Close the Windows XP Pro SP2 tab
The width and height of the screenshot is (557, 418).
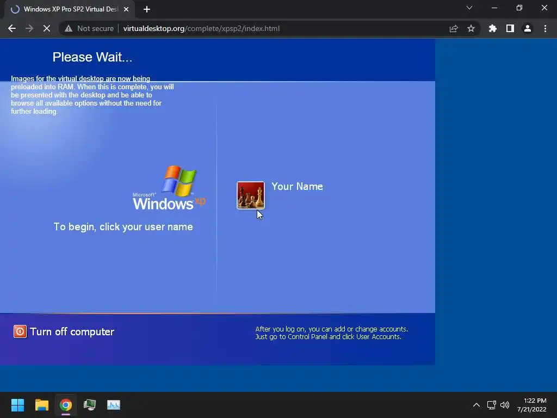click(126, 9)
